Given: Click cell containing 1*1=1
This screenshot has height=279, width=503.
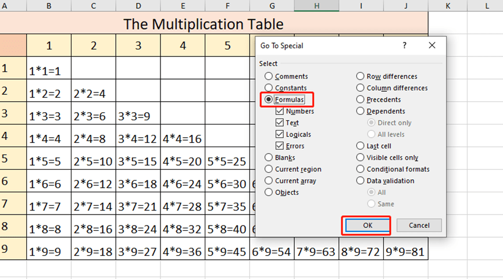Looking at the screenshot, I should [49, 68].
